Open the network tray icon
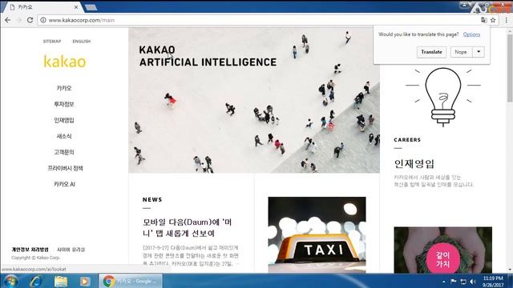This screenshot has height=288, width=513. [463, 281]
